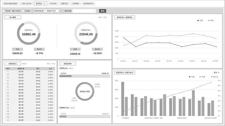This screenshot has height=126, width=225.
Task: Click the 住院药占比 37.21% progress bar
Action: [x=85, y=76]
